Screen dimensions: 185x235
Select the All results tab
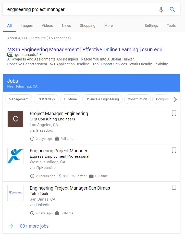(9, 26)
